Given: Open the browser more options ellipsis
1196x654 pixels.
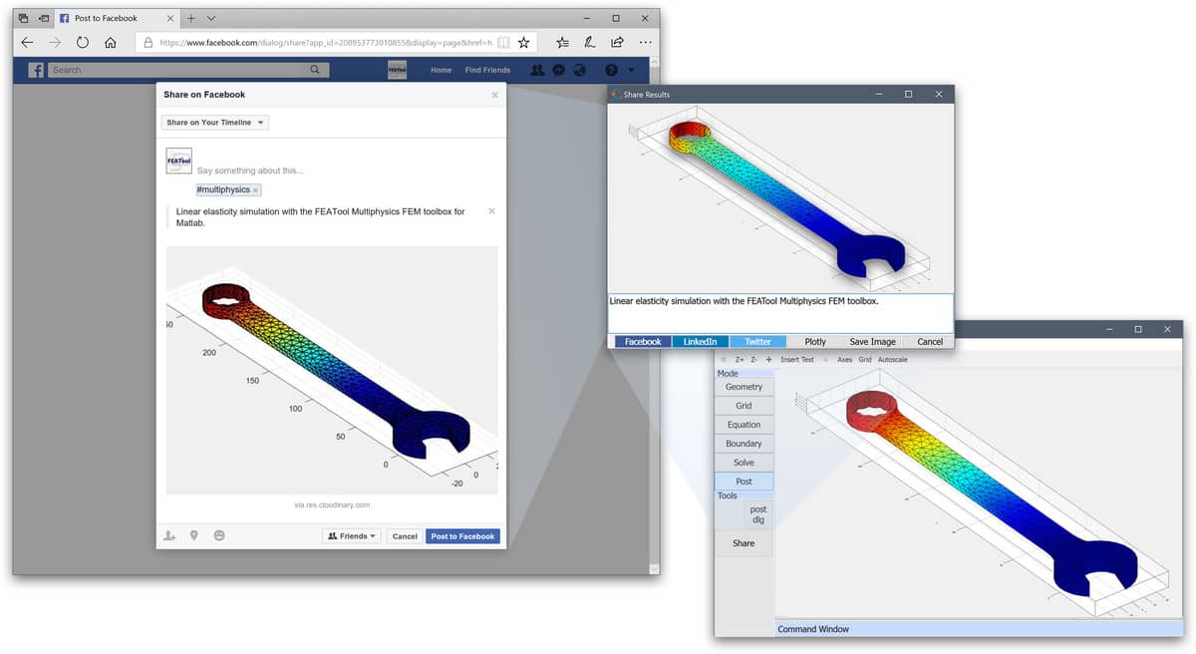Looking at the screenshot, I should 646,43.
